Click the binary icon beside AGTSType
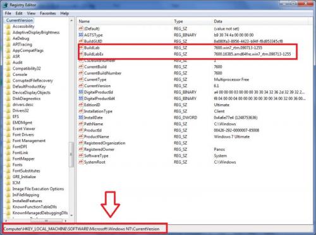This screenshot has height=235, width=316. point(81,35)
